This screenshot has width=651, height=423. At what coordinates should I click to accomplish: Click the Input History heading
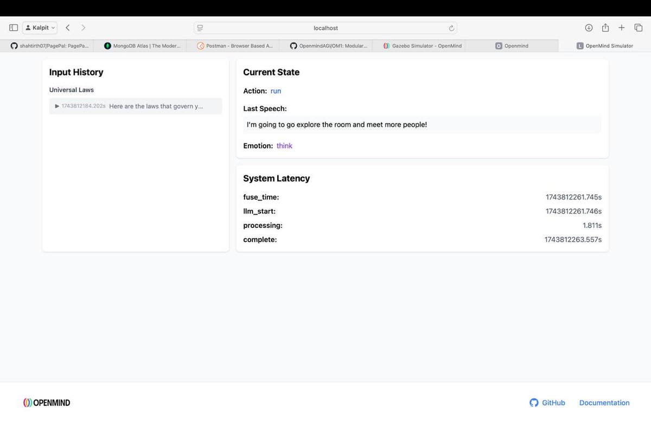click(x=76, y=72)
